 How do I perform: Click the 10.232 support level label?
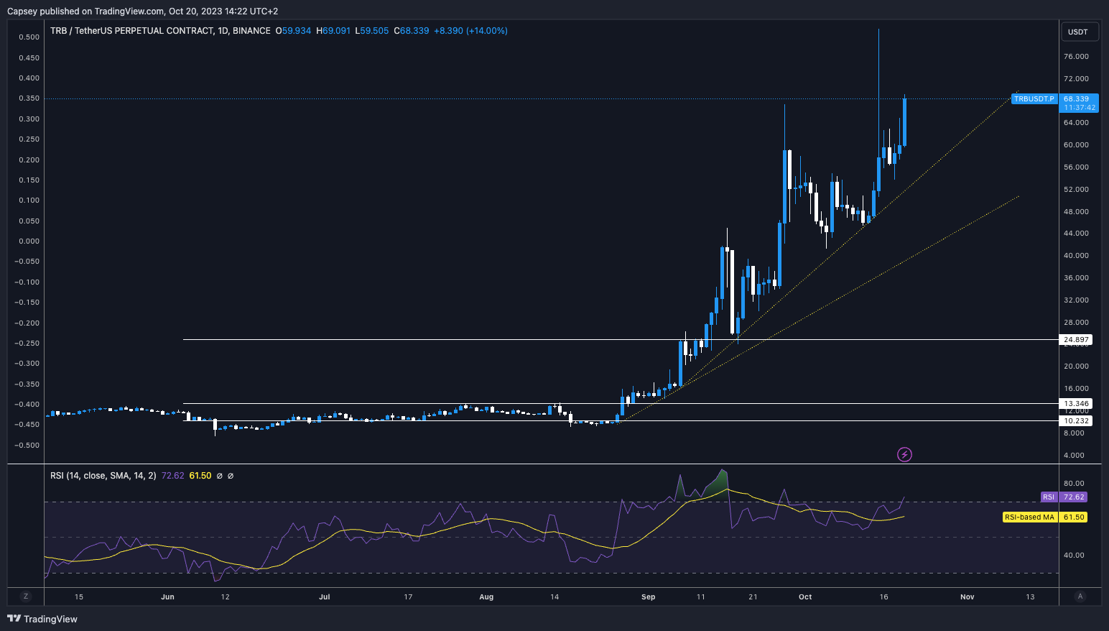tap(1075, 420)
